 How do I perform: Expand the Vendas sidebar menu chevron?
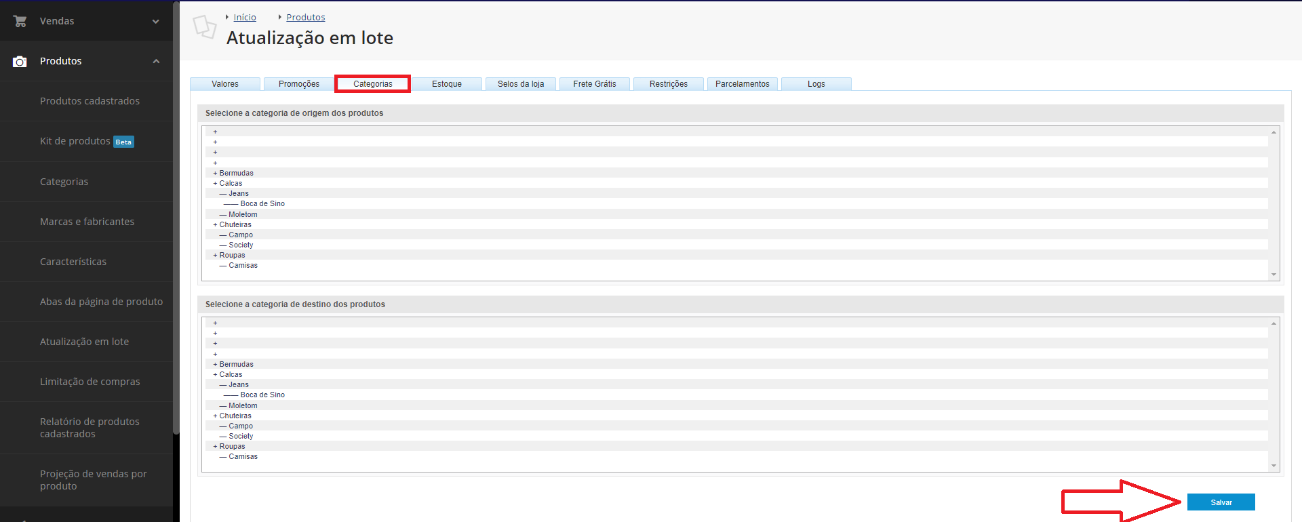coord(156,21)
